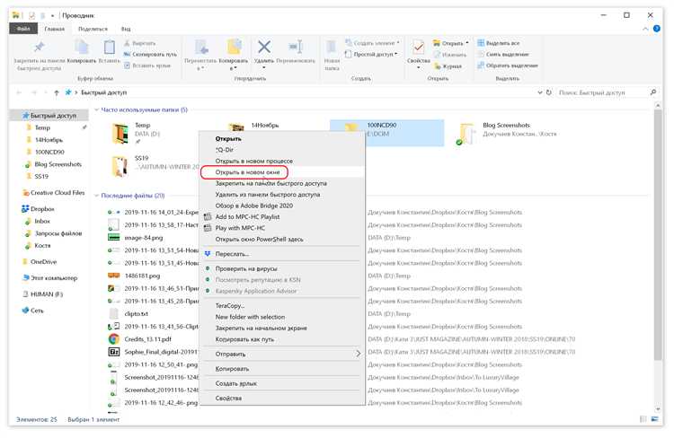Click the Rename (Переименовать) ribbon icon
Screen dimensions: 674x438
(x=295, y=48)
